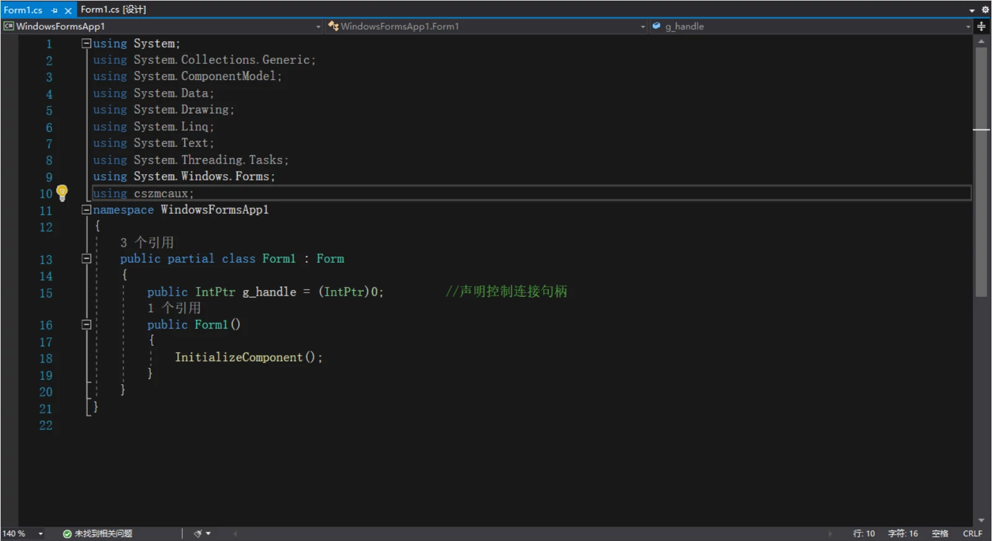Open the WindowsFormsApp1 project dropdown
This screenshot has height=541, width=992.
tap(318, 27)
